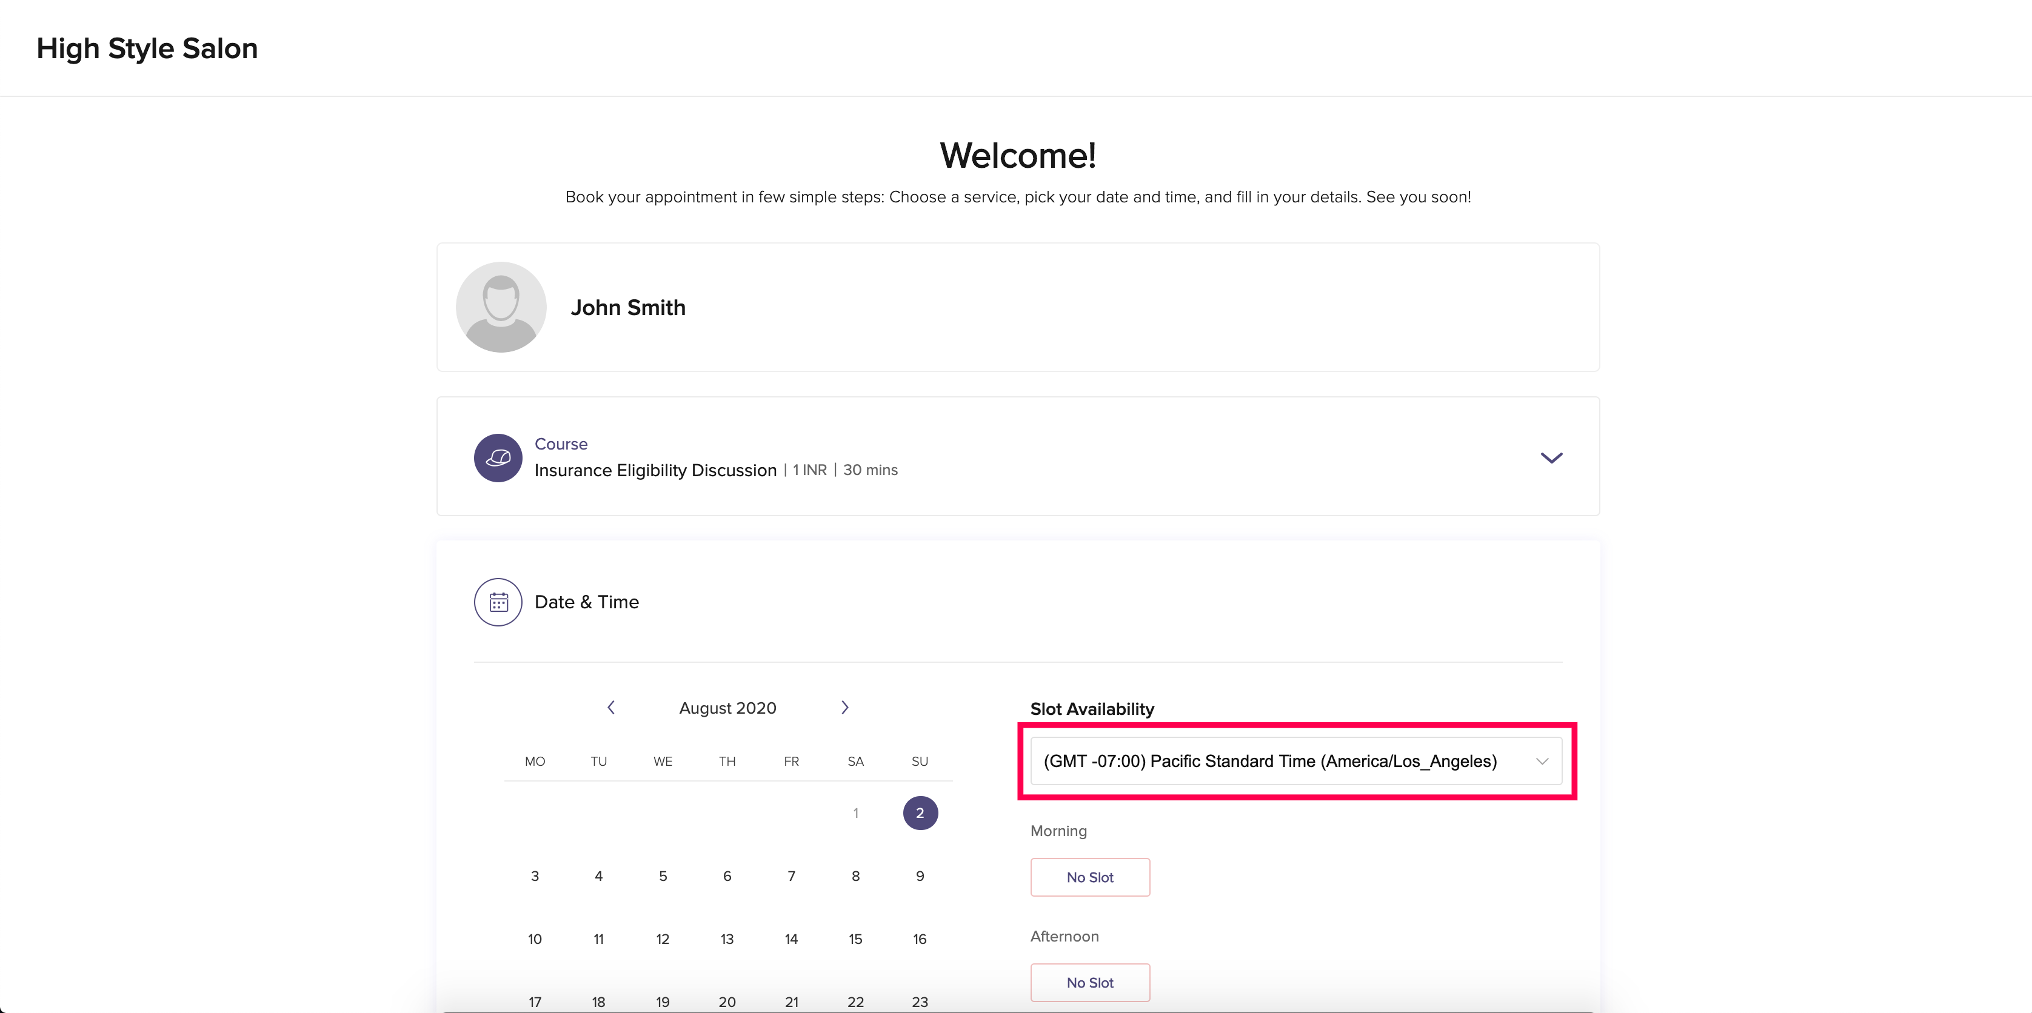The width and height of the screenshot is (2032, 1013).
Task: Select August 1 in the calendar
Action: point(855,813)
